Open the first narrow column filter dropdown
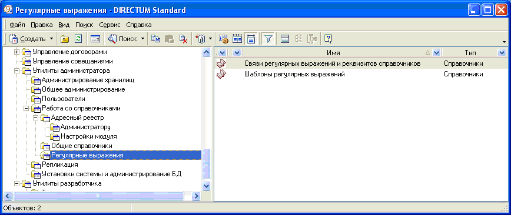This screenshot has height=215, width=511. point(223,53)
